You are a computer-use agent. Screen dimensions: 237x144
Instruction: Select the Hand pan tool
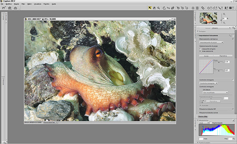click(x=154, y=8)
